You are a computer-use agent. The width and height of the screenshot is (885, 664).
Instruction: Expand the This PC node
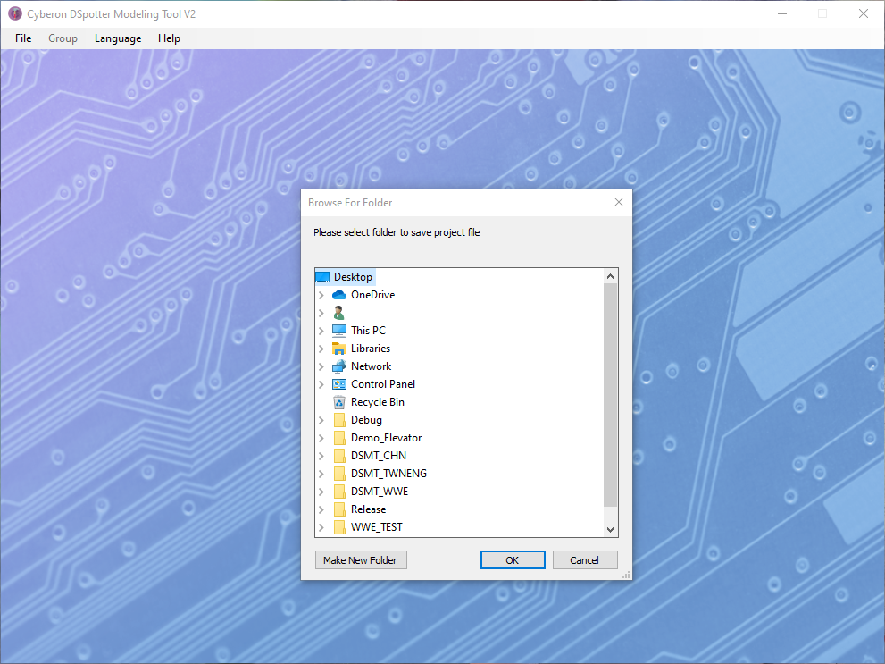pyautogui.click(x=321, y=331)
